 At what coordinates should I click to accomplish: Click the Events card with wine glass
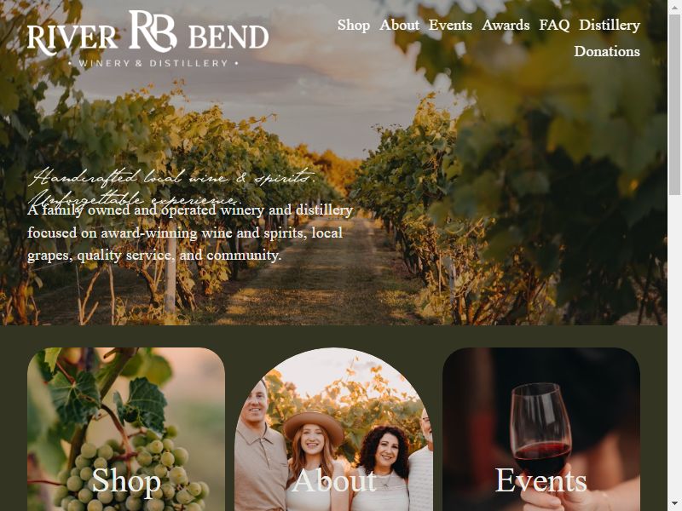(541, 429)
